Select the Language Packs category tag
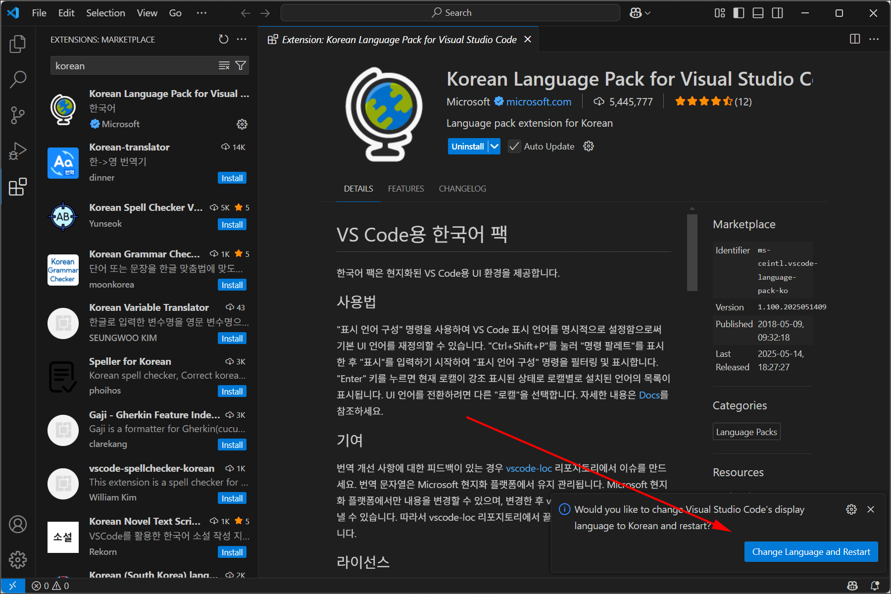 point(746,432)
